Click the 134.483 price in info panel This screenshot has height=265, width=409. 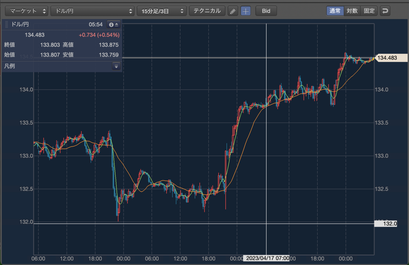click(35, 35)
